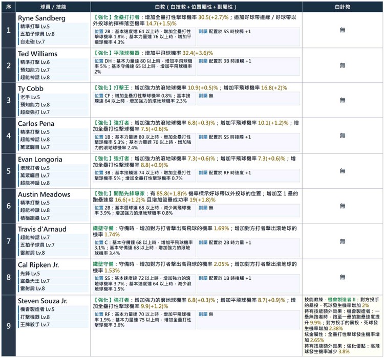This screenshot has width=384, height=358.
Task: Click the 無 entry in Ryne Sandberg's 白計教 cell
Action: click(343, 30)
